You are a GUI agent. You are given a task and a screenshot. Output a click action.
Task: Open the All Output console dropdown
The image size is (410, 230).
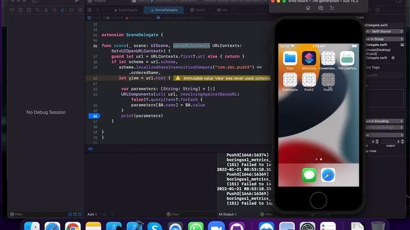coord(227,215)
